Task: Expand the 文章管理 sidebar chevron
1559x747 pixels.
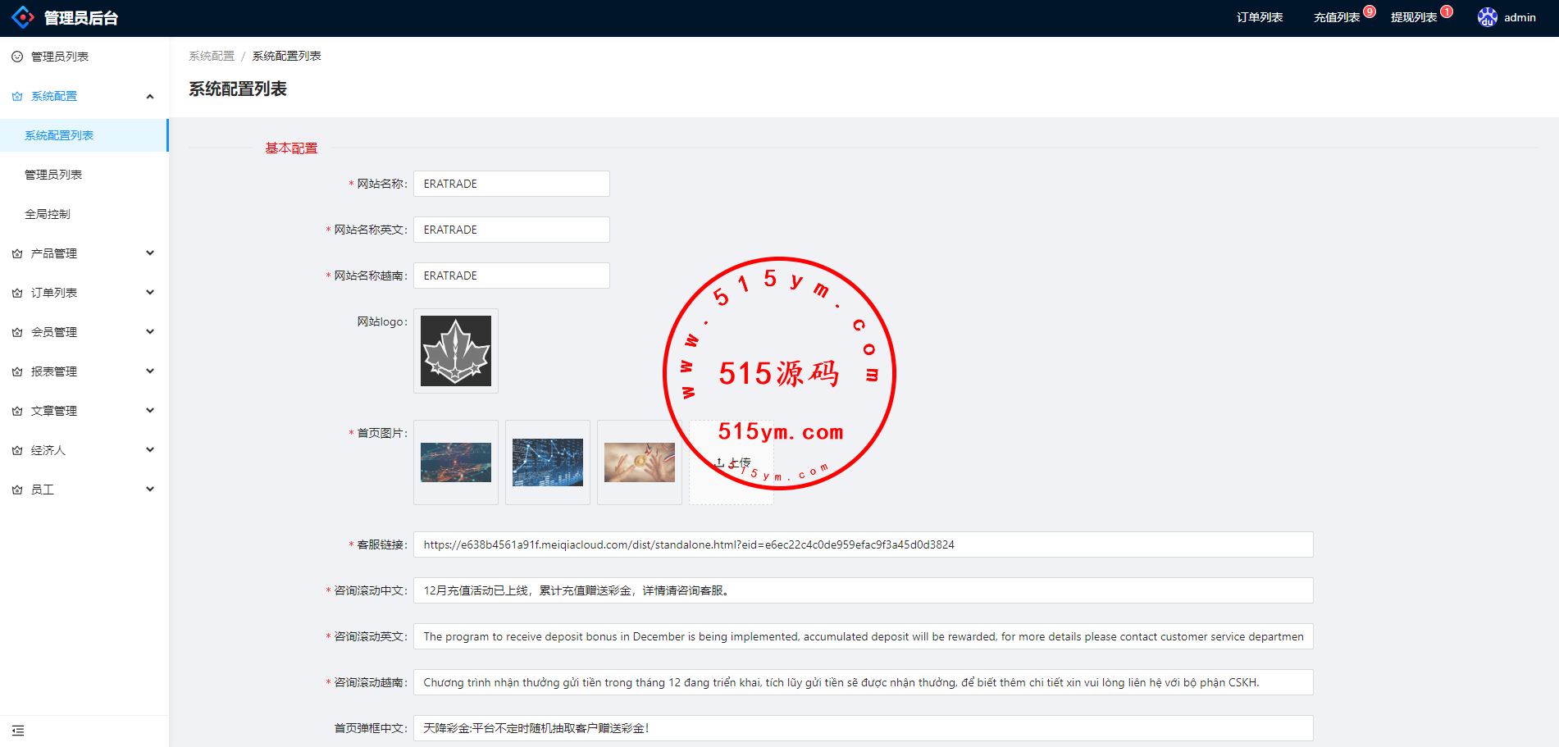Action: (150, 411)
